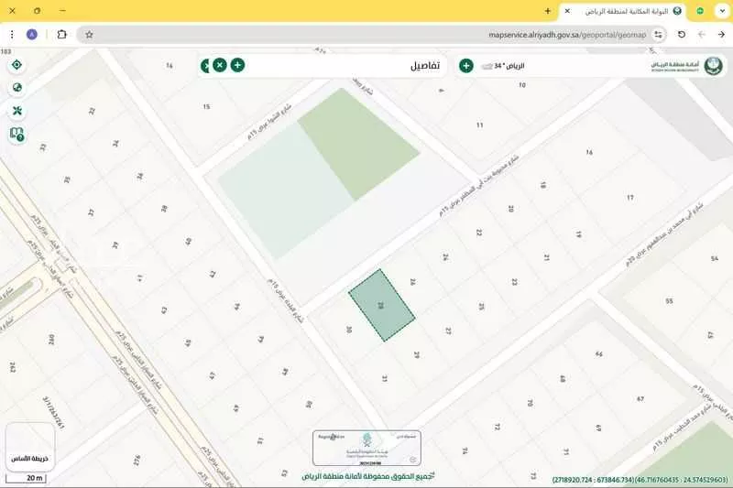
Task: Open the site information controls icon
Action: pyautogui.click(x=659, y=35)
